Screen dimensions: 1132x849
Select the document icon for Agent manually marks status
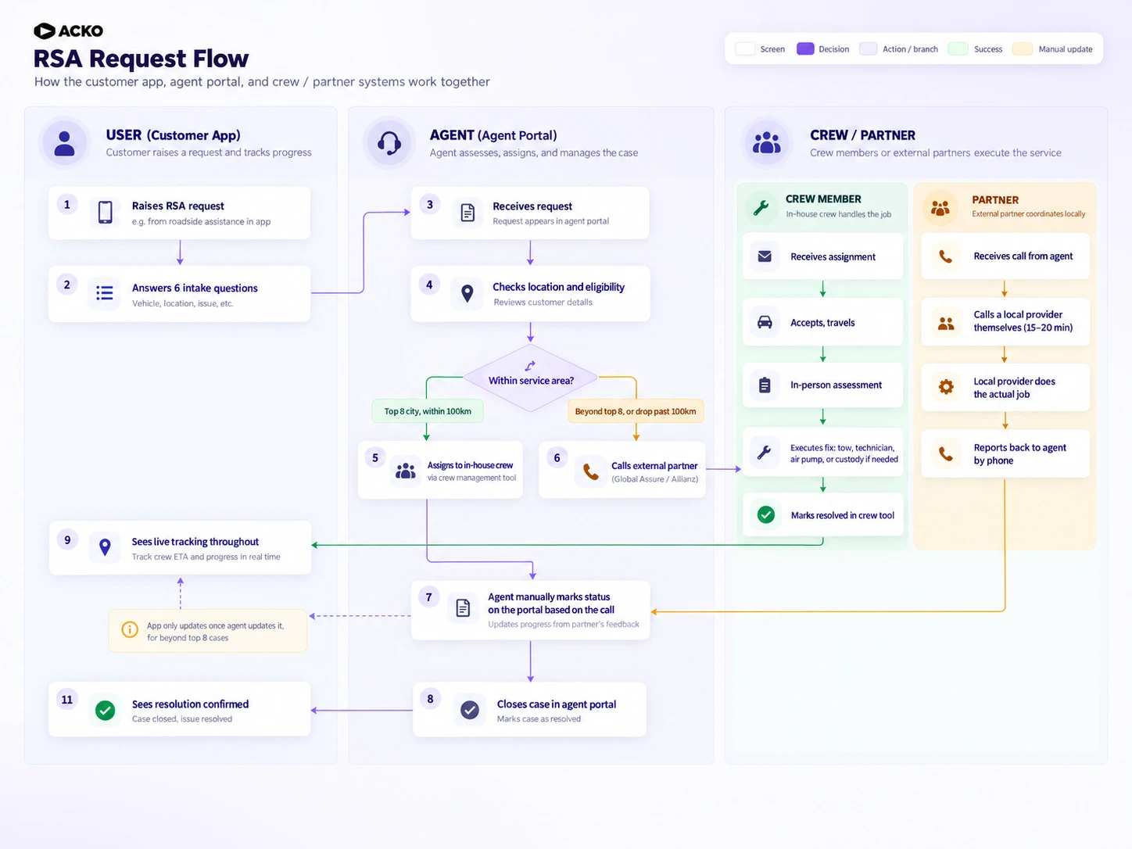pos(463,608)
